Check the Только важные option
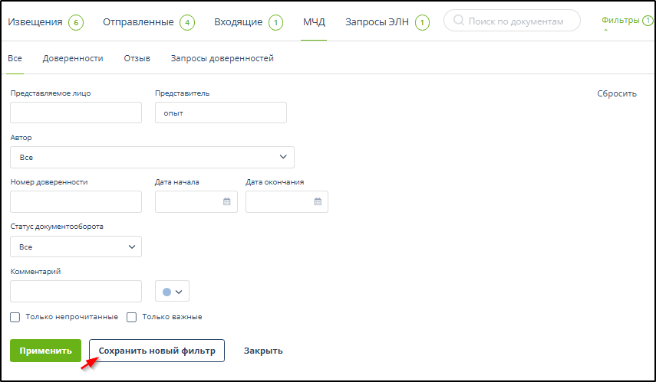Viewport: 656px width, 382px height. [x=131, y=317]
